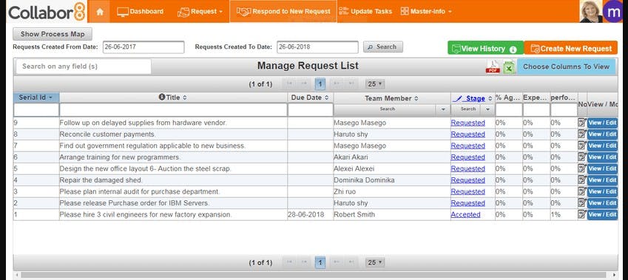Screen dimensions: 628x280
Task: Go to last page in bottom paginator
Action: click(x=351, y=262)
